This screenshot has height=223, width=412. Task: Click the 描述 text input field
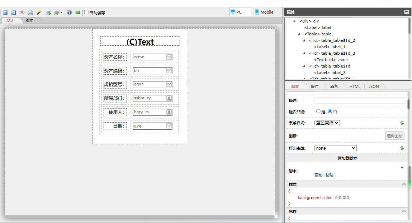(360, 100)
